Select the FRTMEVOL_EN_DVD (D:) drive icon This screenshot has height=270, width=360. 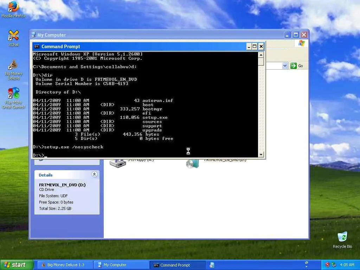pyautogui.click(x=192, y=163)
